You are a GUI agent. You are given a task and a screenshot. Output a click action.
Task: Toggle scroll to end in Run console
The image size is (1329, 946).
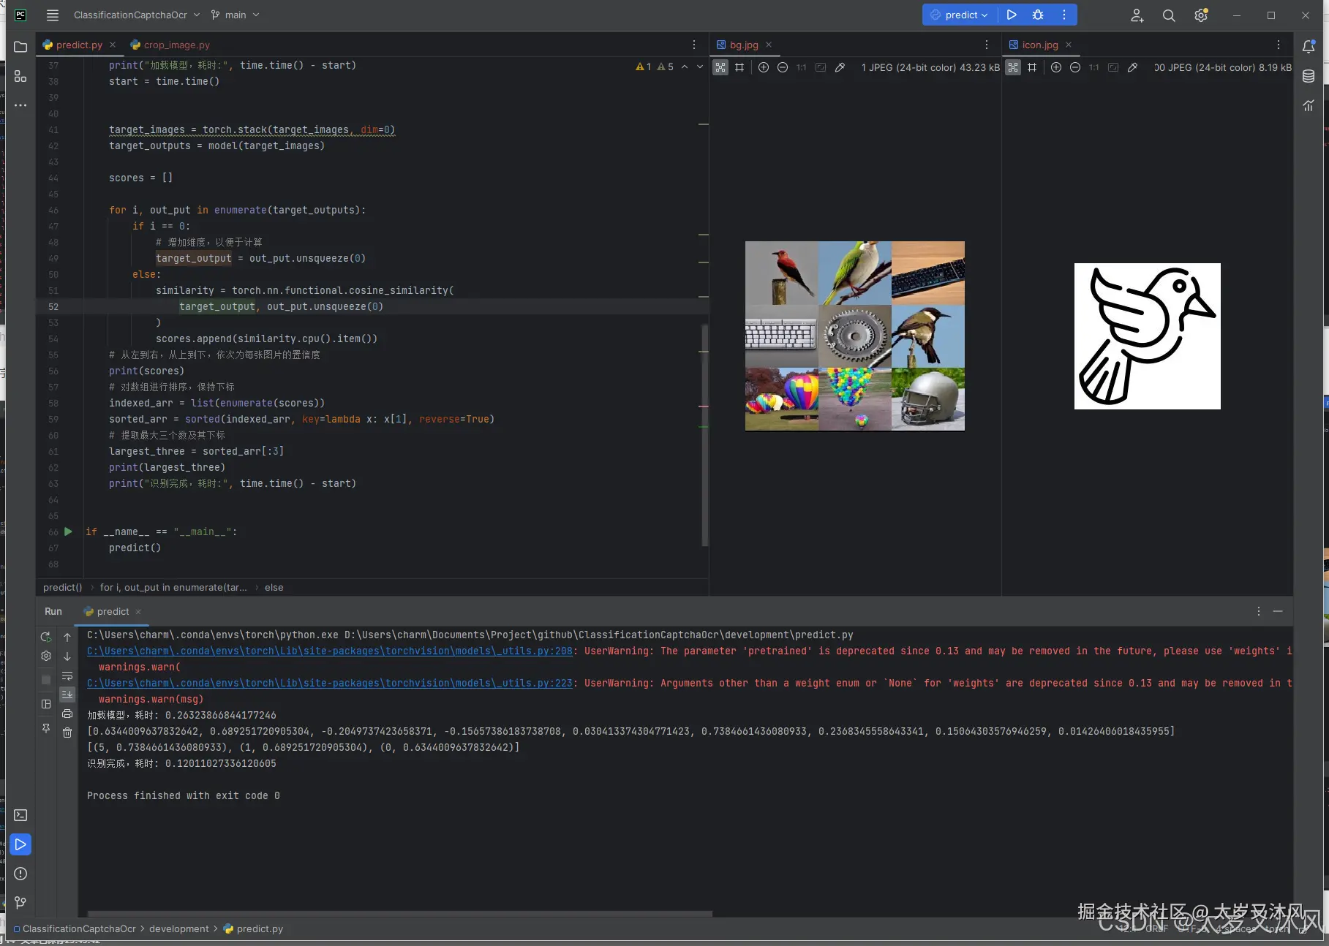pyautogui.click(x=67, y=695)
